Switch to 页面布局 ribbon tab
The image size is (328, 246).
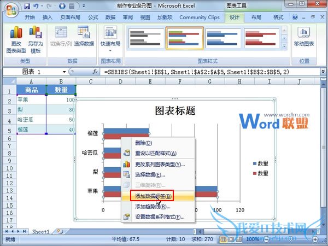pos(71,17)
